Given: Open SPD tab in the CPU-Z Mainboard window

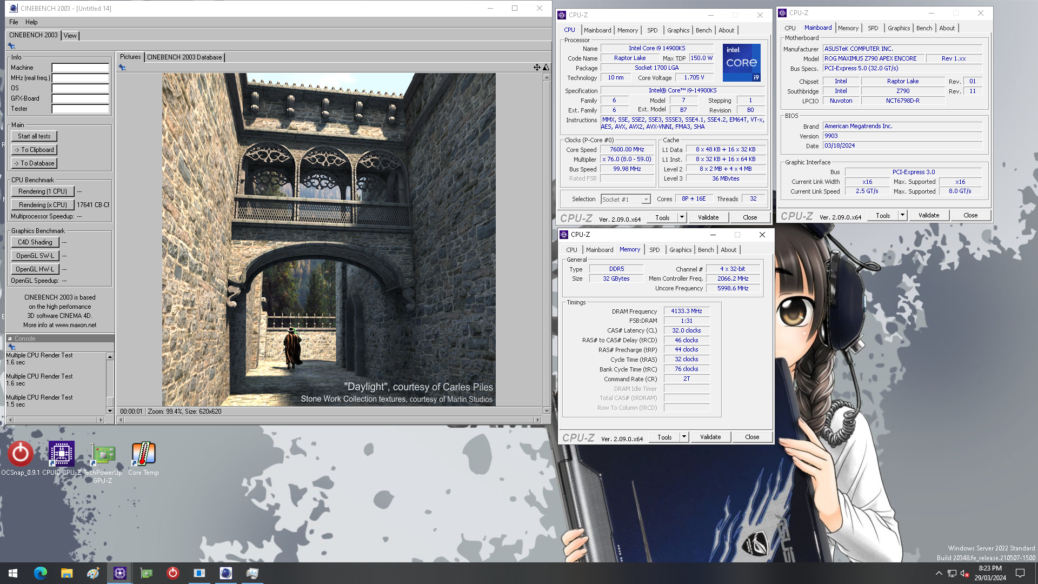Looking at the screenshot, I should 873,28.
